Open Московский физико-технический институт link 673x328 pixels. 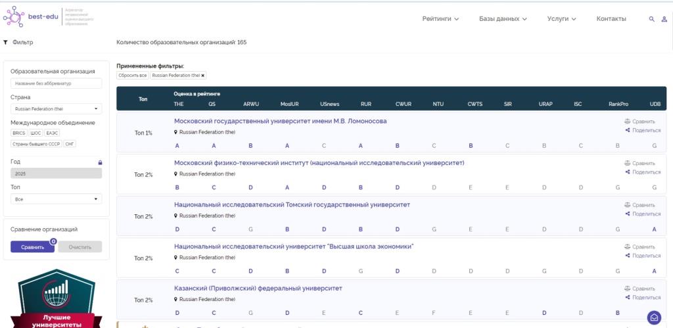point(319,163)
